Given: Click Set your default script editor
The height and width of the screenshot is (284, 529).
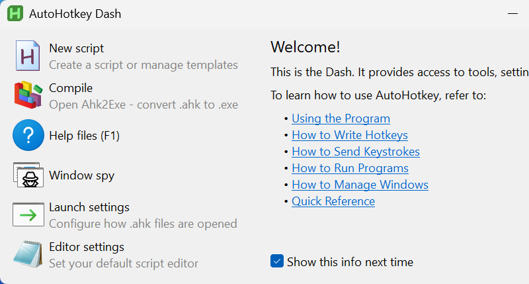Looking at the screenshot, I should [124, 263].
